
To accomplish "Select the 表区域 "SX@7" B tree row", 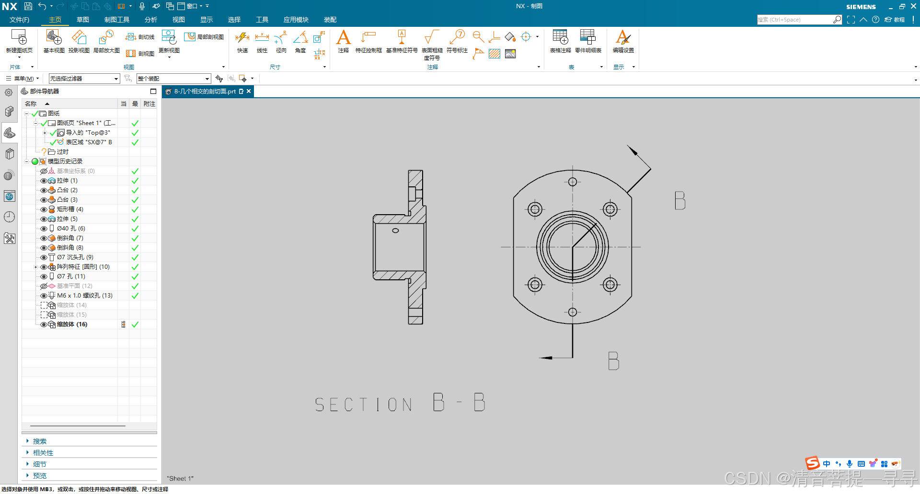I will [x=88, y=142].
